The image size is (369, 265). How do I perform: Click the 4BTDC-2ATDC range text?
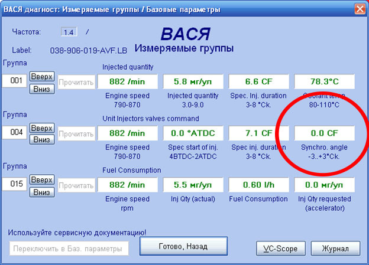pyautogui.click(x=193, y=156)
